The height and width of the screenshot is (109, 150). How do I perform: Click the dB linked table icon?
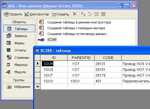tap(41, 40)
